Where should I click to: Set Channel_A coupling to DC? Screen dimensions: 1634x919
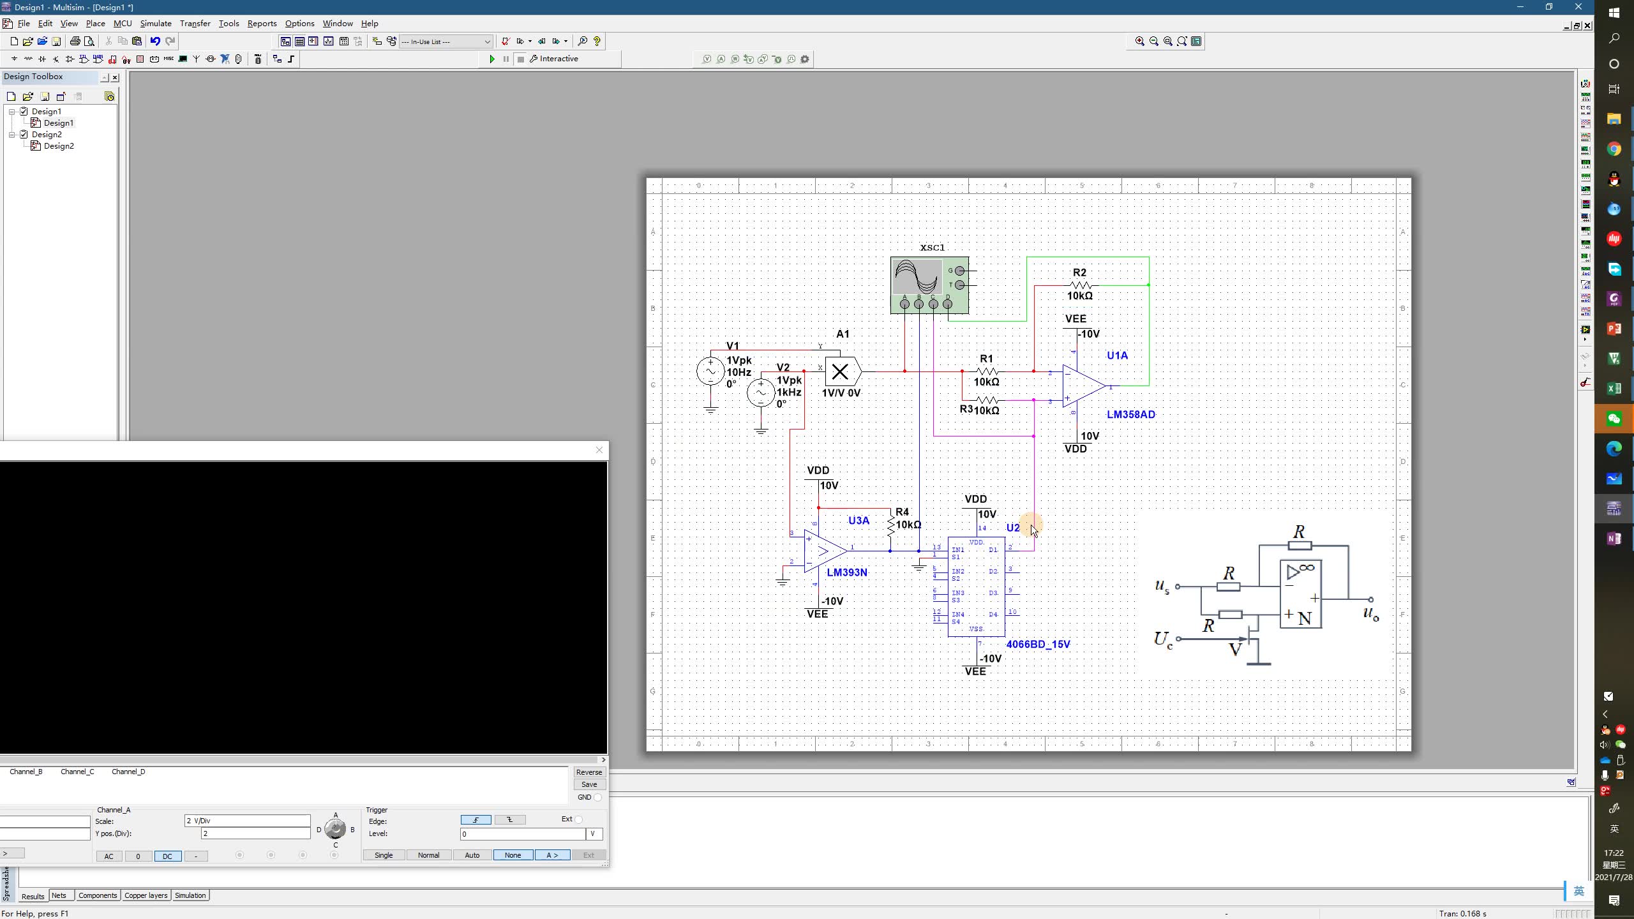[168, 856]
